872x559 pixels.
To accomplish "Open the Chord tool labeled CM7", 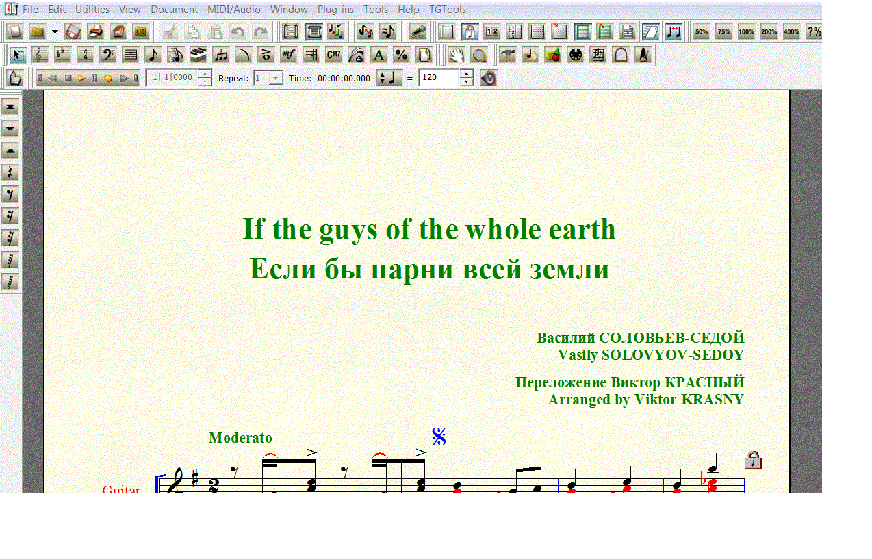I will [333, 55].
